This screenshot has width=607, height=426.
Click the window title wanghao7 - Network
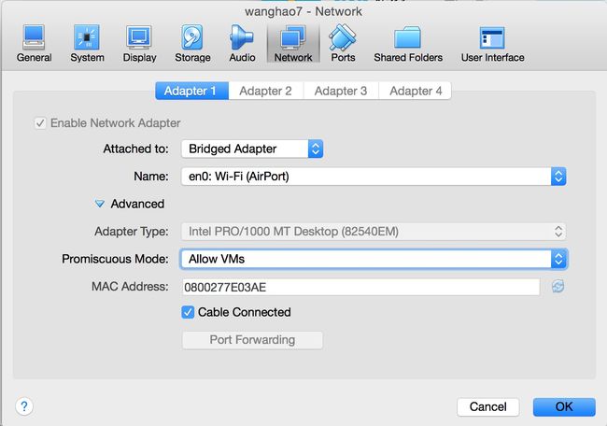[x=303, y=11]
